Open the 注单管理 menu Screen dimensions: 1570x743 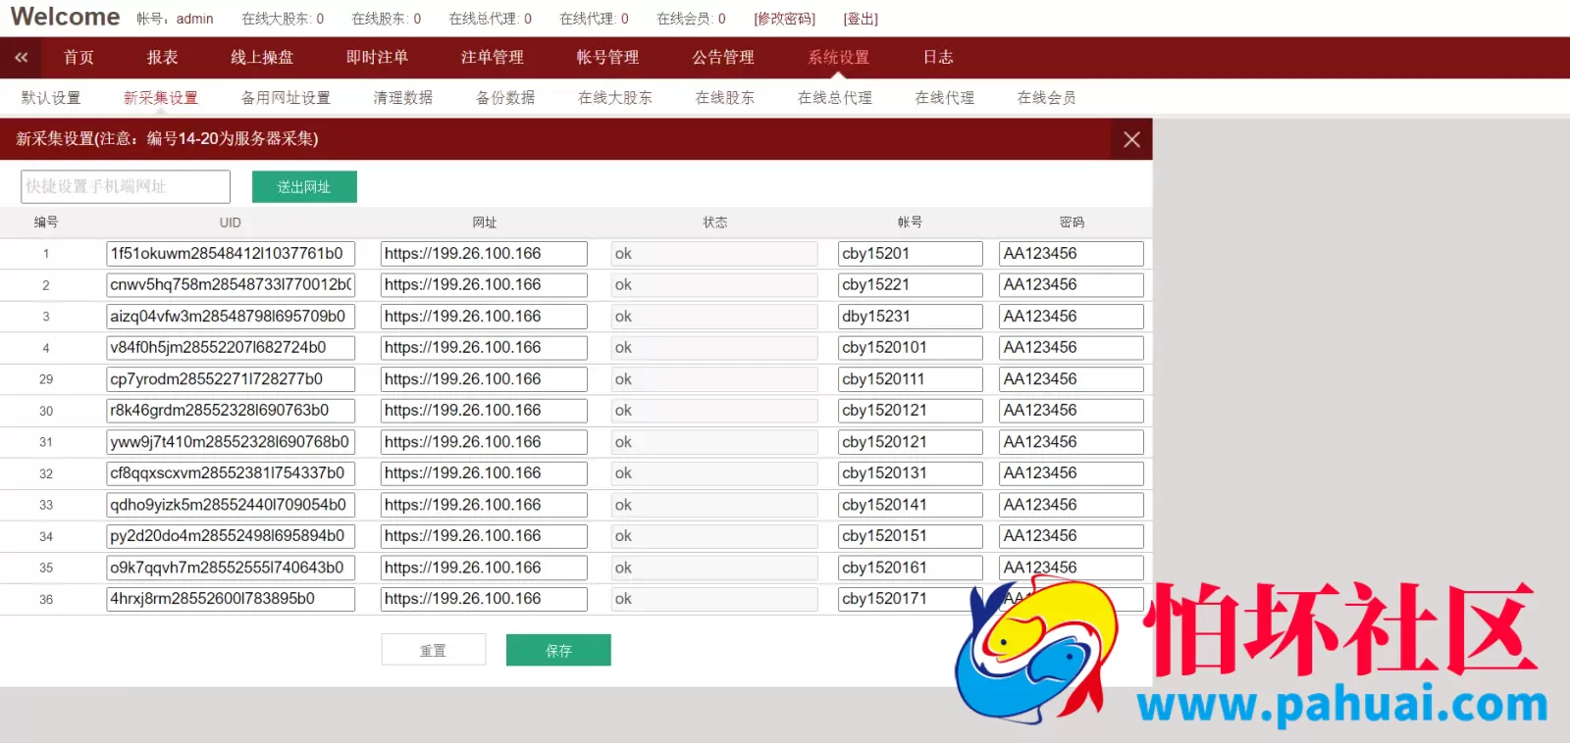[x=493, y=58]
